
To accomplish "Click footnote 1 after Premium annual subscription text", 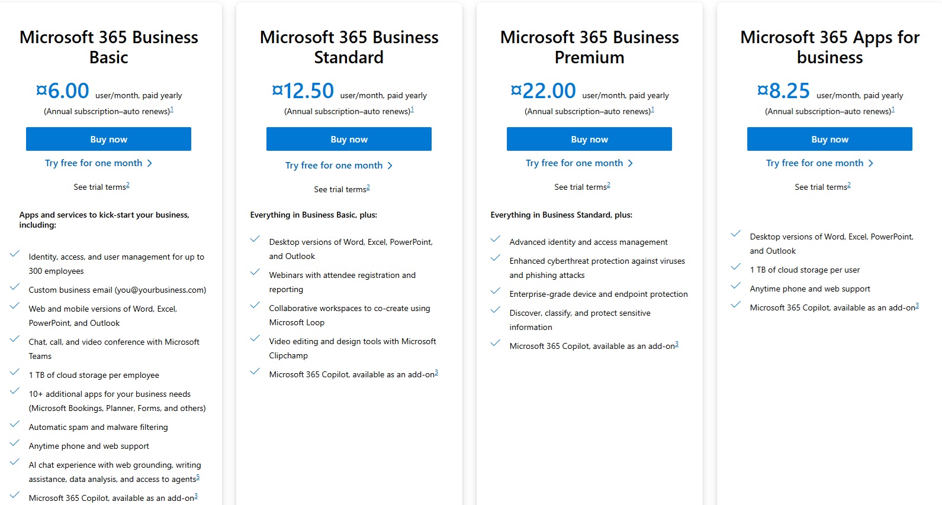I will tap(652, 109).
